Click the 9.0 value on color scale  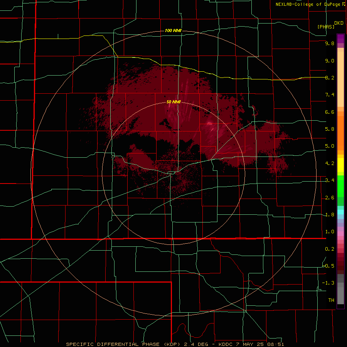(x=330, y=61)
